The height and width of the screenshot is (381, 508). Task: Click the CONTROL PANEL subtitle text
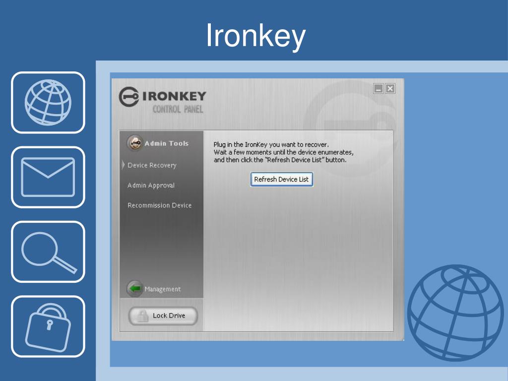[178, 109]
